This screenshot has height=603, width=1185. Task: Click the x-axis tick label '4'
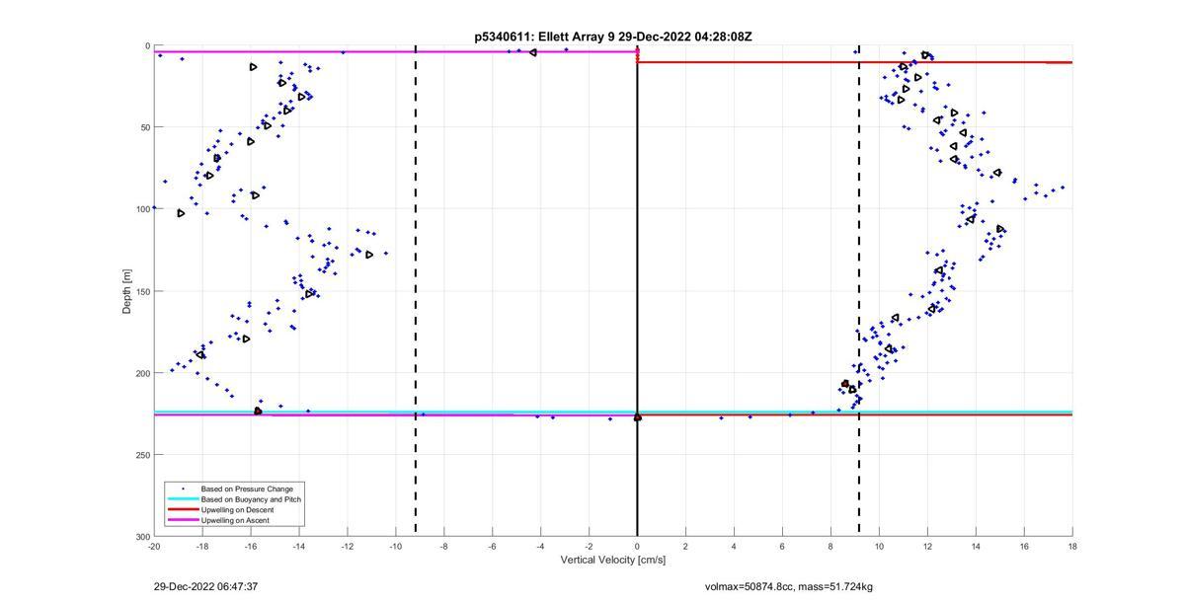[x=734, y=546]
